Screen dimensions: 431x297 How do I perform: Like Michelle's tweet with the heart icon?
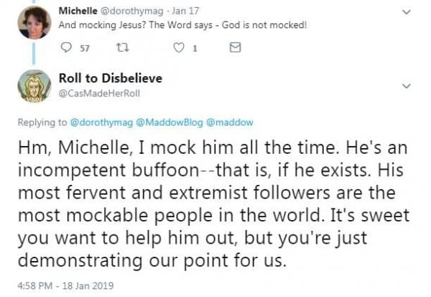[x=179, y=48]
